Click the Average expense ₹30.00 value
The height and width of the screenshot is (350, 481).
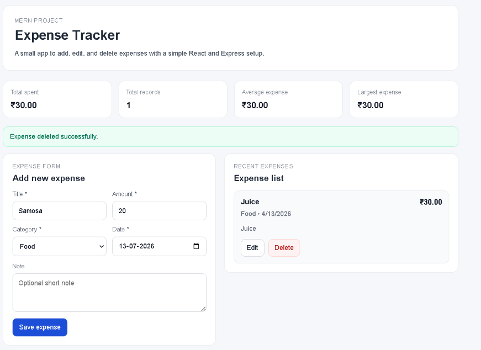[x=255, y=105]
